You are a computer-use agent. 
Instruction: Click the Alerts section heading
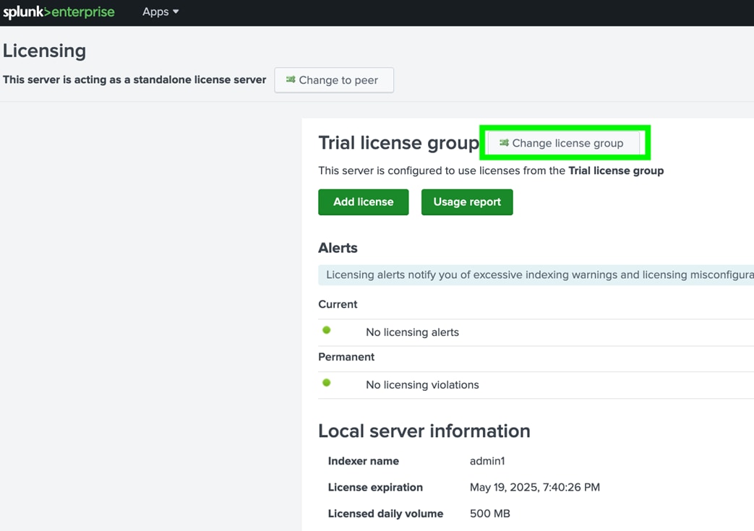[338, 248]
